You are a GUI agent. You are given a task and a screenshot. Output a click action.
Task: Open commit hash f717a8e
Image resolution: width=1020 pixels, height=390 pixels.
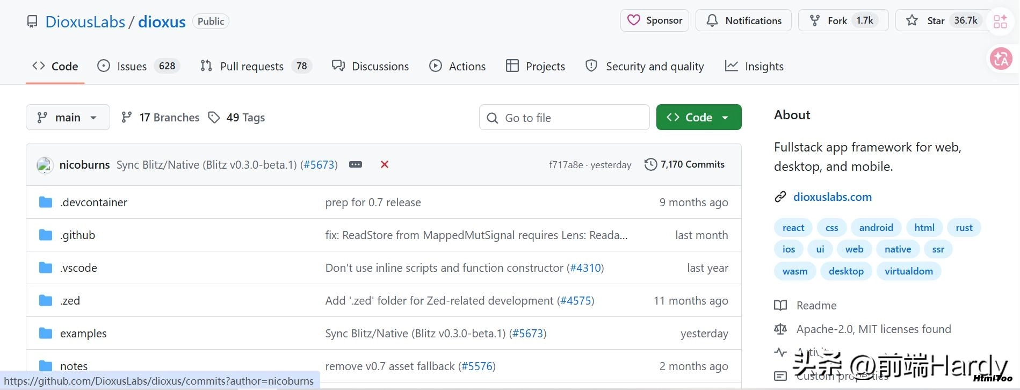[x=566, y=165]
